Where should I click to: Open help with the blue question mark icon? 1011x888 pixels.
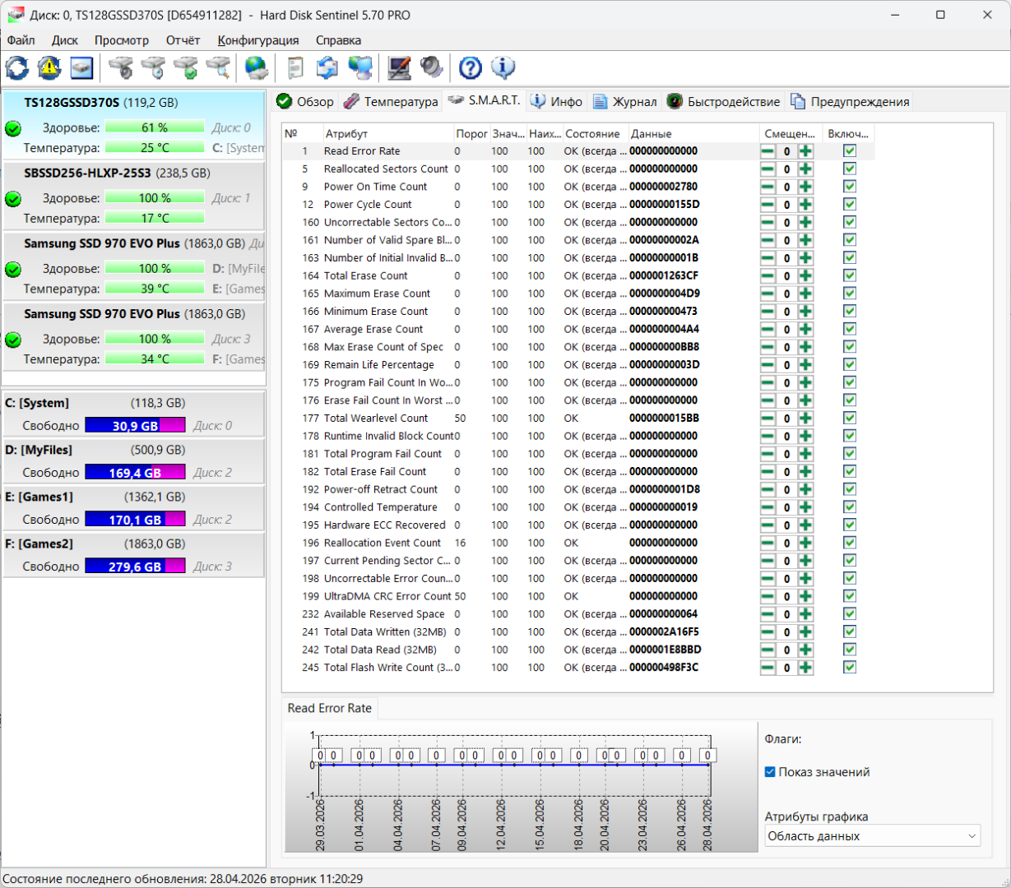coord(470,67)
